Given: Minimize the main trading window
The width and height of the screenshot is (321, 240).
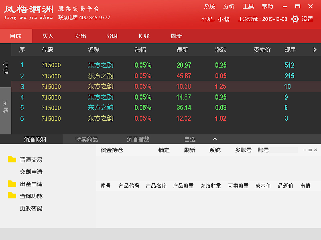Looking at the screenshot, I should tap(285, 7).
